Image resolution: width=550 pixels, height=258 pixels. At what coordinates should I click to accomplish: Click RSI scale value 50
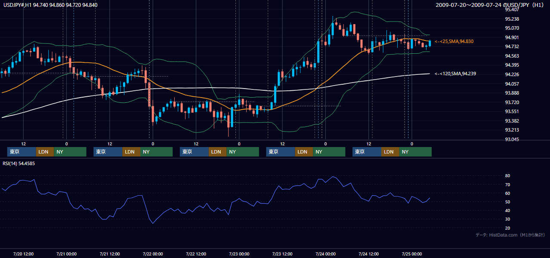tap(508, 202)
